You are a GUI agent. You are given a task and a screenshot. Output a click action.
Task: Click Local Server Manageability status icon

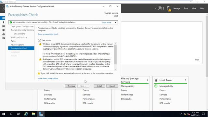tap(156, 86)
